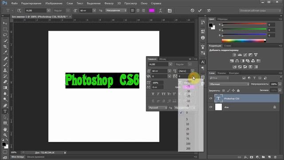Hide the Фон background layer
Image resolution: width=284 pixels, height=160 pixels.
point(211,107)
